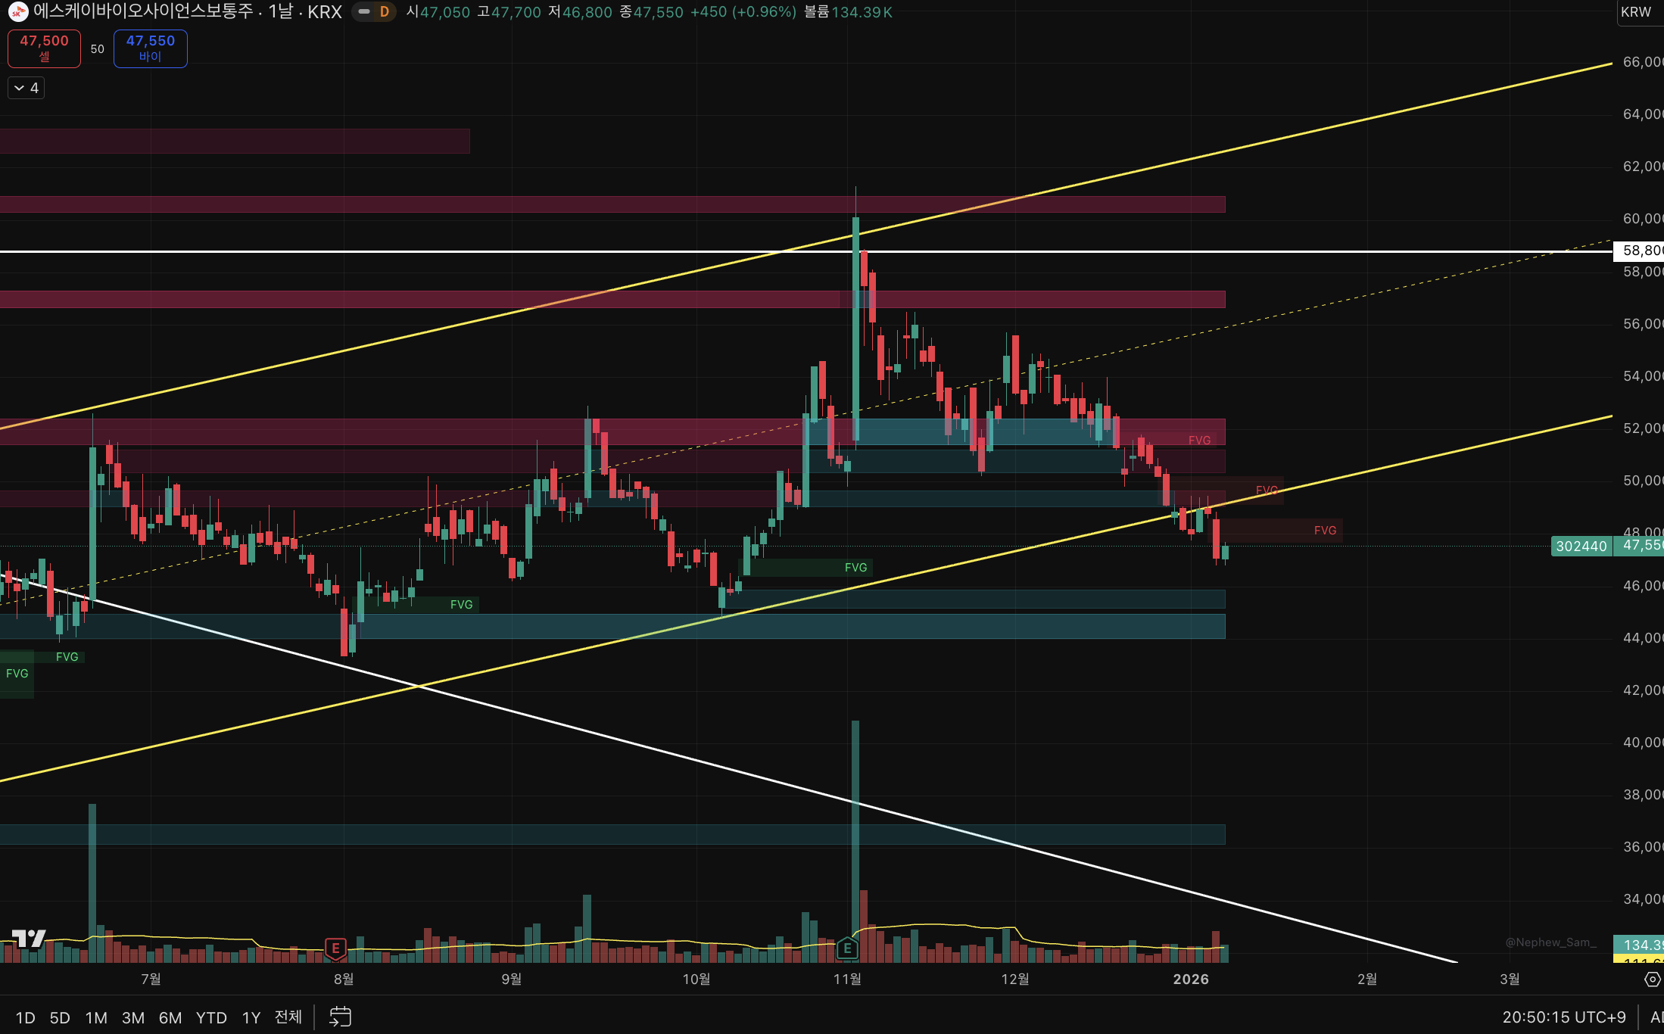Open the go-to-date calendar icon

(x=340, y=1017)
